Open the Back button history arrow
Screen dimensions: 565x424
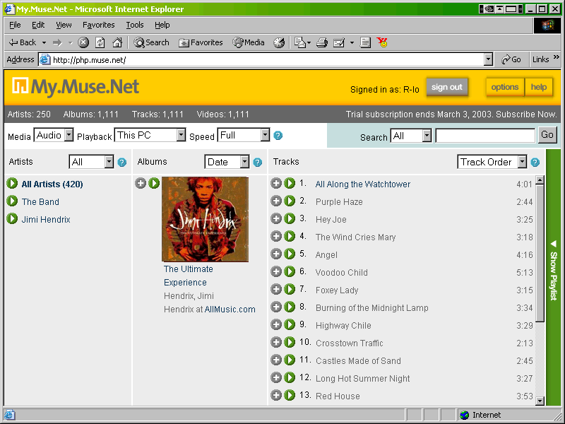tap(44, 42)
